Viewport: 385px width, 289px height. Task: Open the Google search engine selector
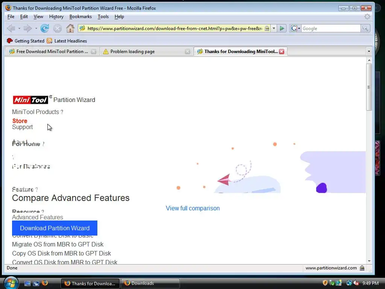(296, 29)
